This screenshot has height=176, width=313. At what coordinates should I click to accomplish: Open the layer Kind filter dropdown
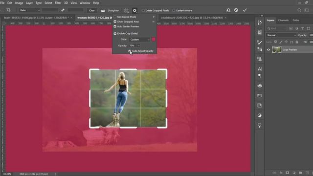[x=276, y=28]
